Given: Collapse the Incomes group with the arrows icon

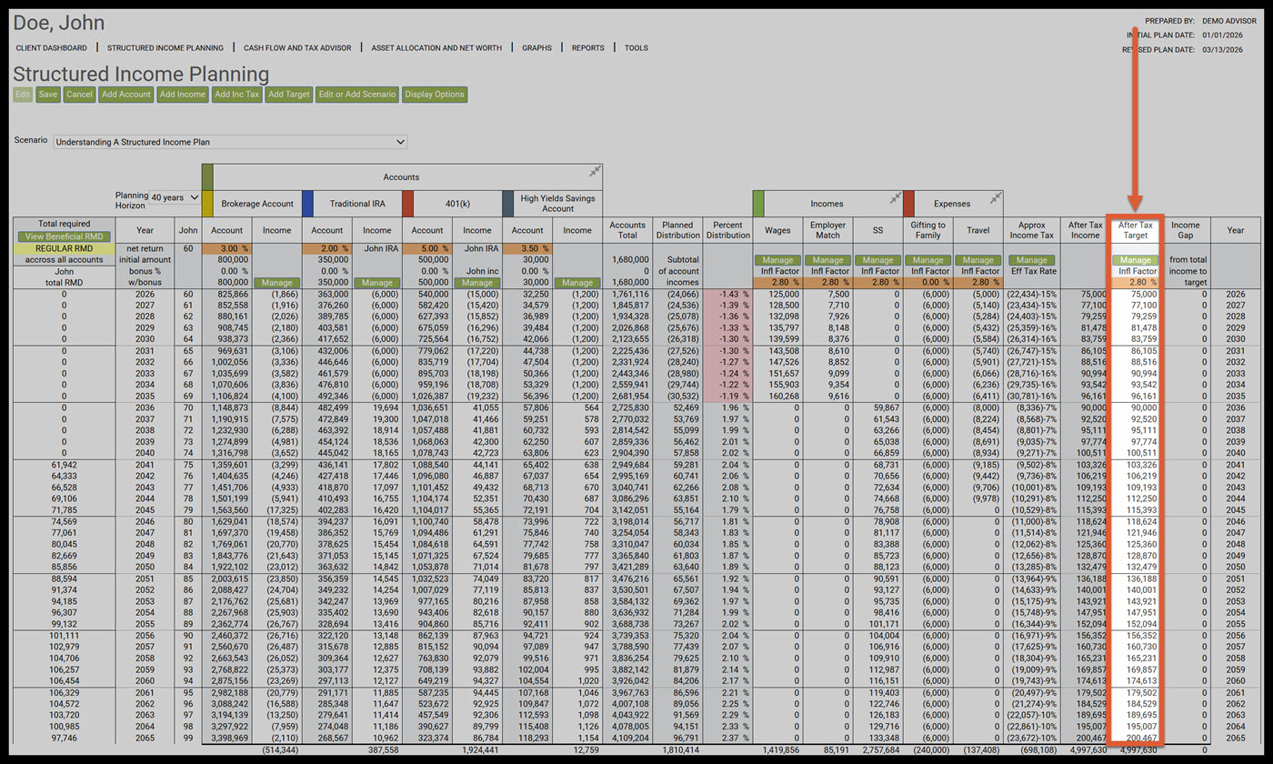Looking at the screenshot, I should [895, 197].
